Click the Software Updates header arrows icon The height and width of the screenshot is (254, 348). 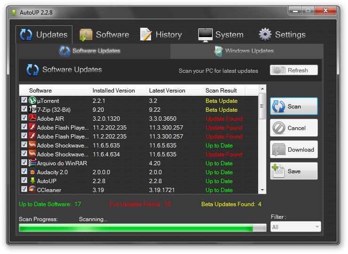32,69
